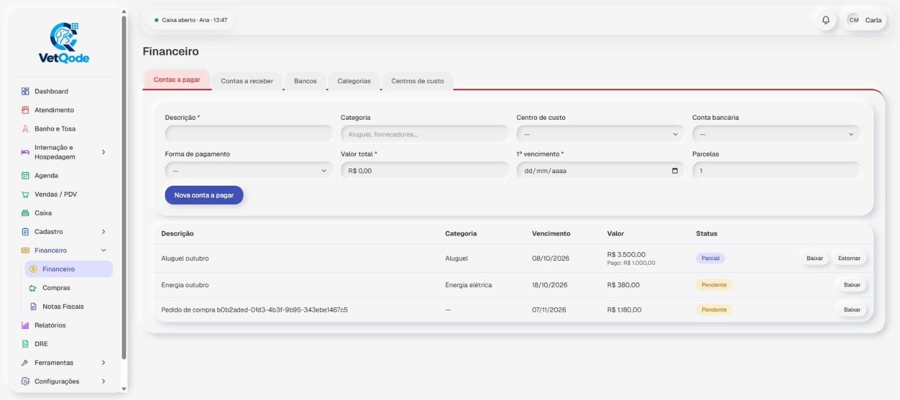Click Estornar for Aluguel outubro
900x400 pixels.
(x=849, y=258)
